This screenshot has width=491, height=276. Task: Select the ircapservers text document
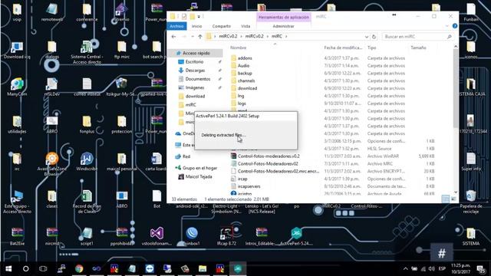click(249, 186)
